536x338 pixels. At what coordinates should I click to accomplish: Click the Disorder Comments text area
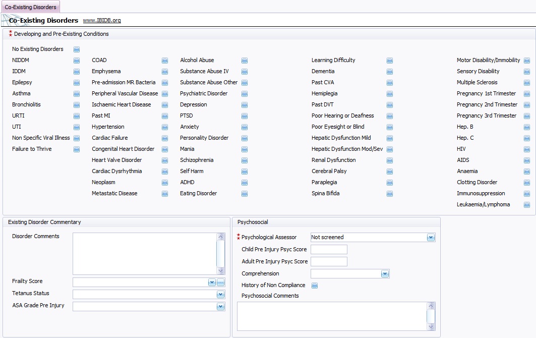point(145,253)
